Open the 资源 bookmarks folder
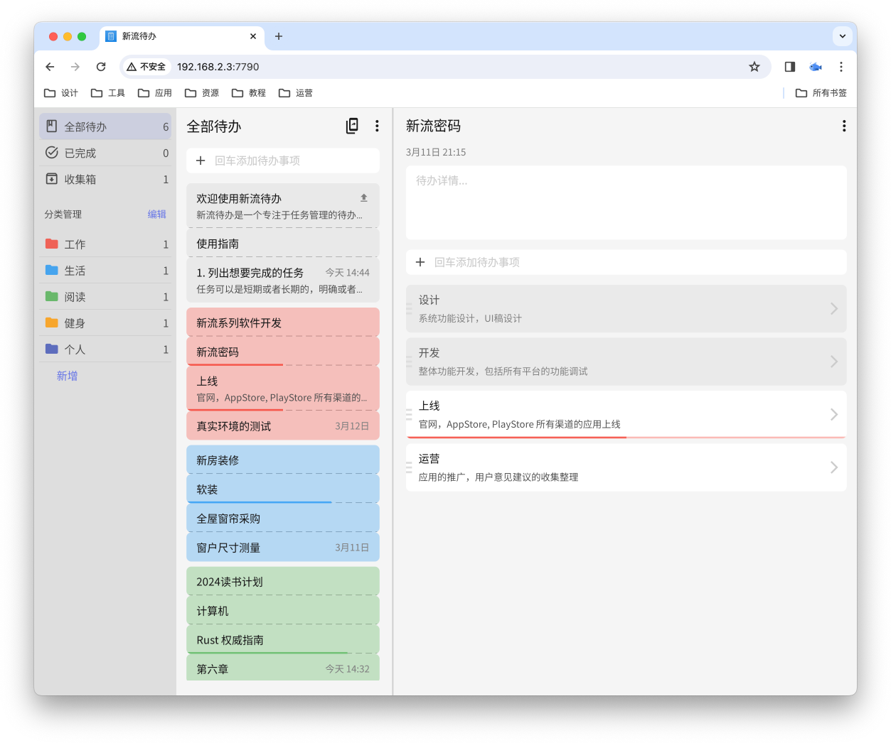 pos(202,93)
